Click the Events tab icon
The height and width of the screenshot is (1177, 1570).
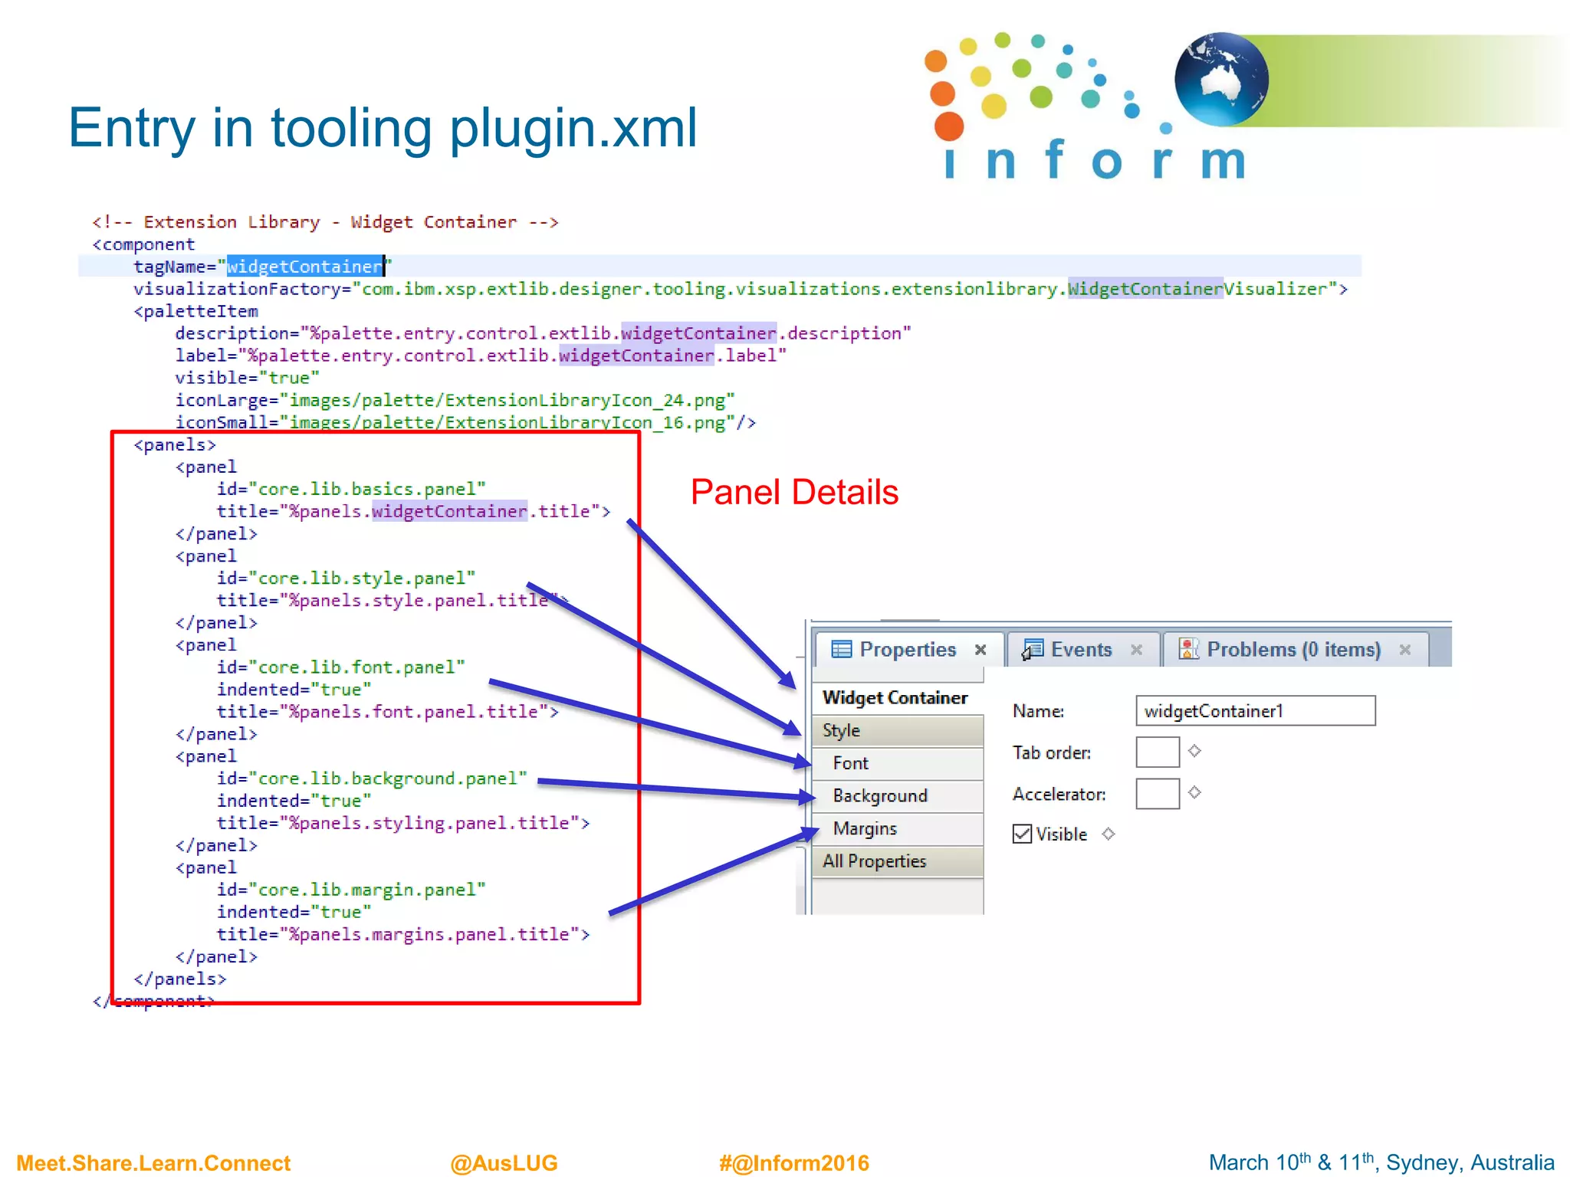click(x=1033, y=649)
